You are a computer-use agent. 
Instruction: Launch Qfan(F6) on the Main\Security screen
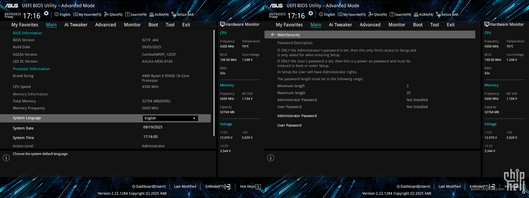point(378,14)
